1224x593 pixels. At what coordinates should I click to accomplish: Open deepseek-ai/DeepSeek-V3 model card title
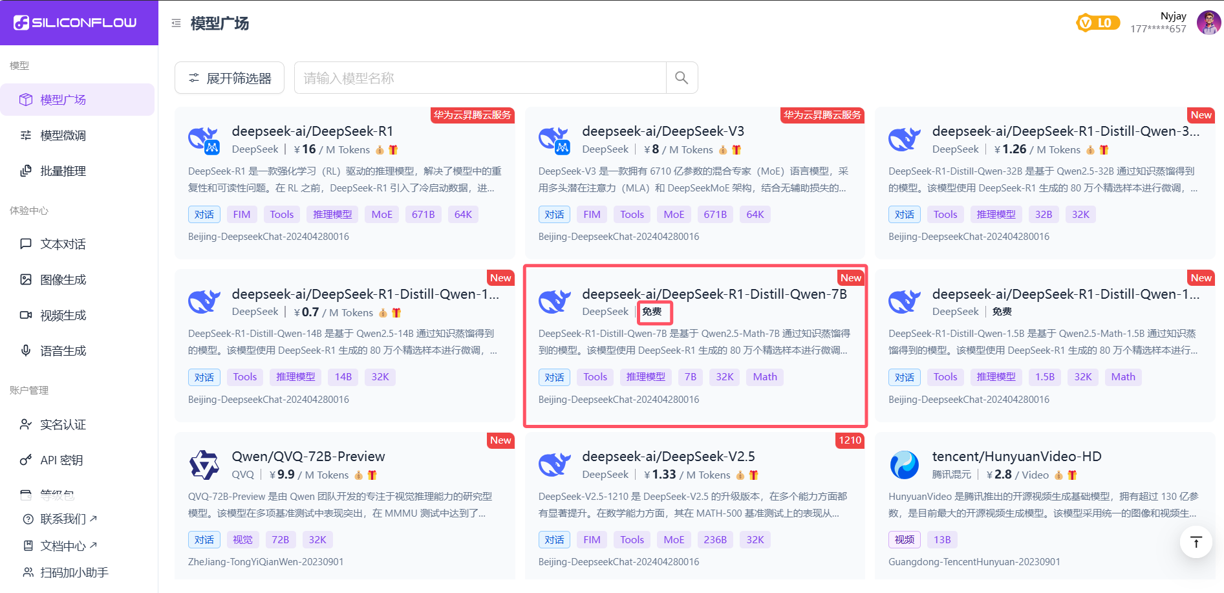pos(663,131)
